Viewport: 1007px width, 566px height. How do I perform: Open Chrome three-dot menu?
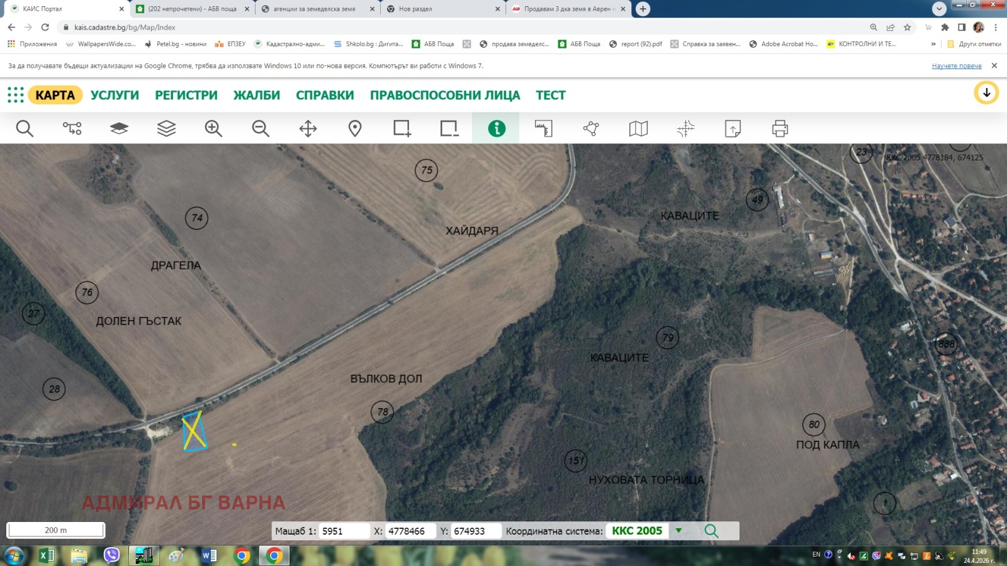pyautogui.click(x=996, y=27)
